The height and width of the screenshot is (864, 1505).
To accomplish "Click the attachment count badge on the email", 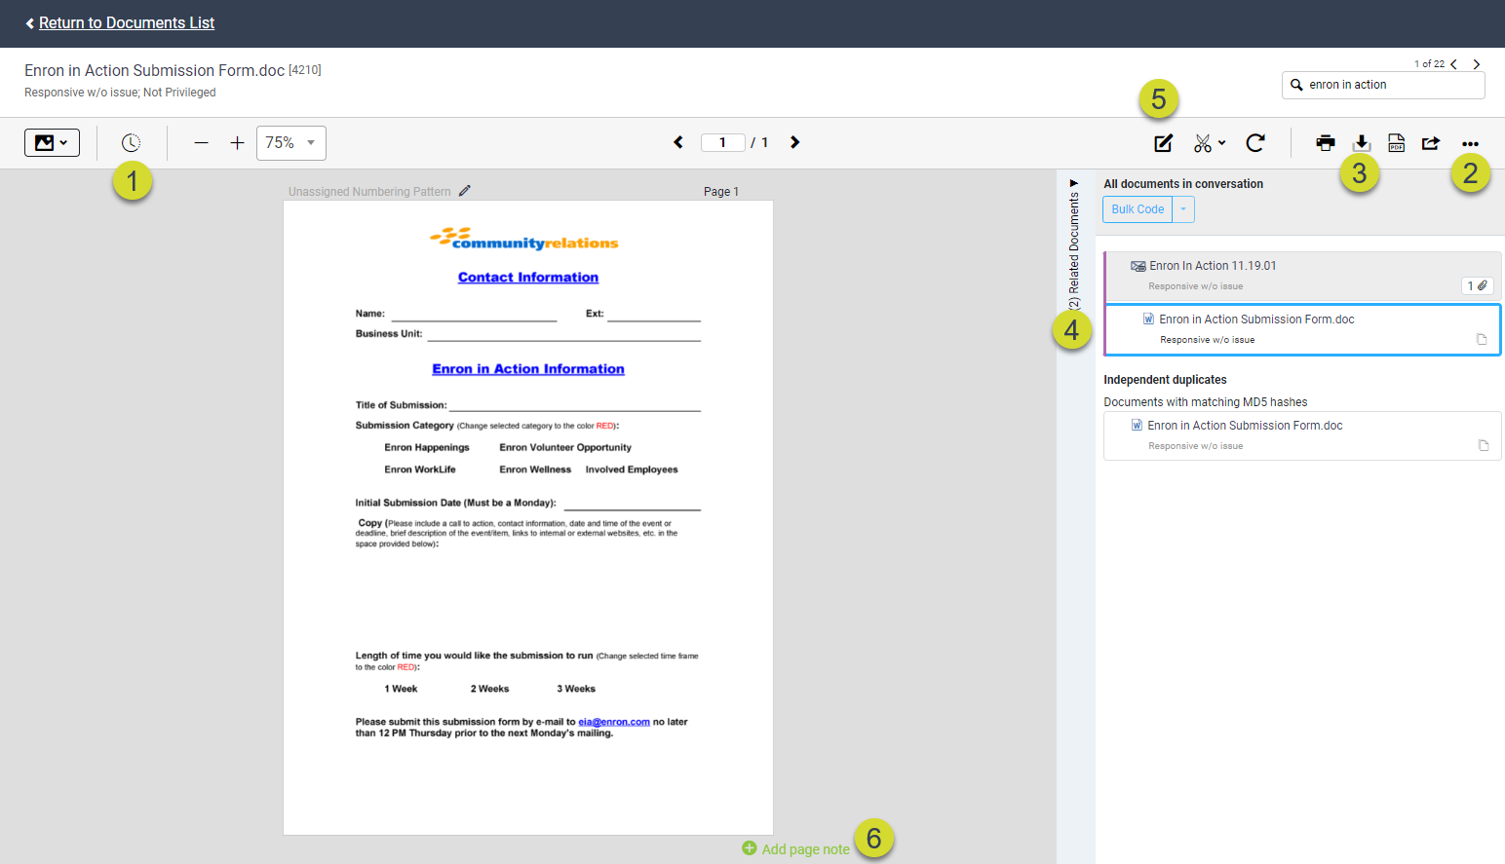I will pyautogui.click(x=1478, y=285).
